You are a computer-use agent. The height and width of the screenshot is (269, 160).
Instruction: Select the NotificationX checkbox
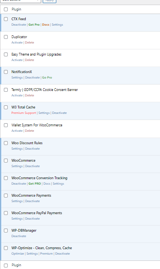tap(6, 72)
